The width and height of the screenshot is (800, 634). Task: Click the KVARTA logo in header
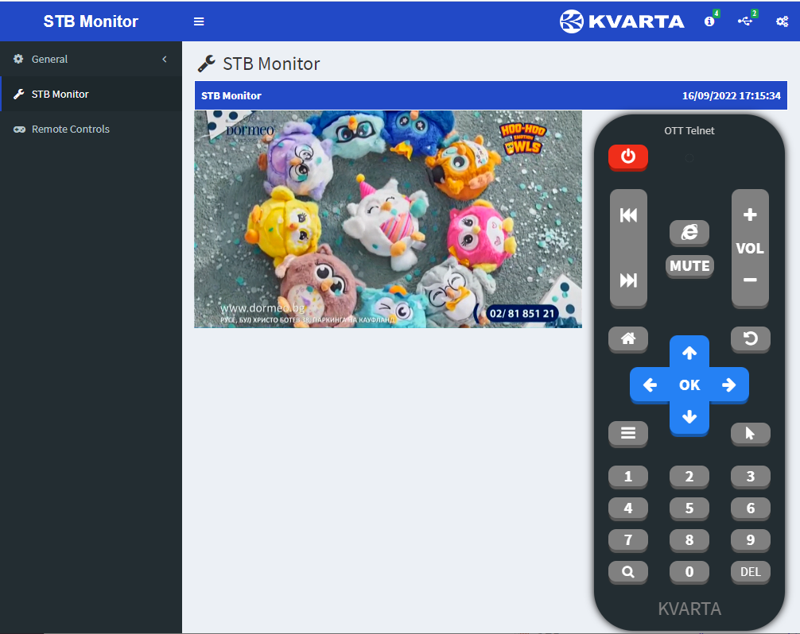pyautogui.click(x=621, y=21)
